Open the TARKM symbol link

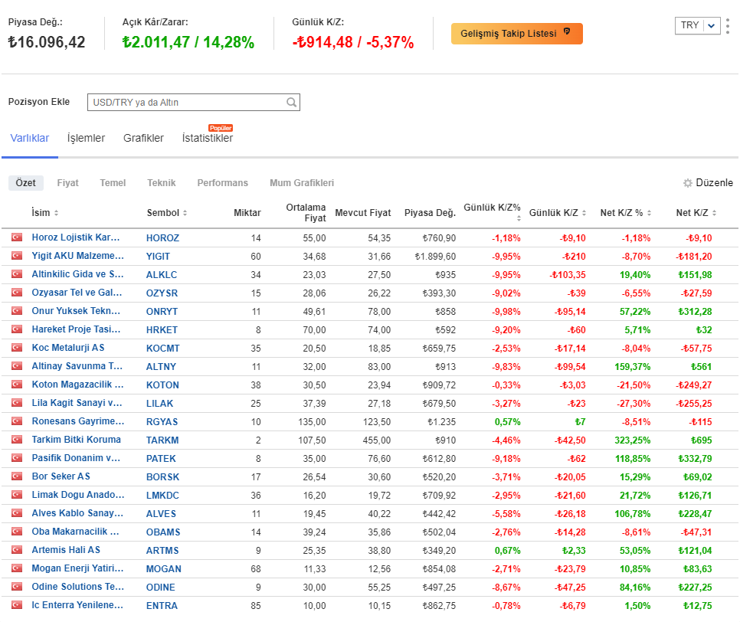162,440
